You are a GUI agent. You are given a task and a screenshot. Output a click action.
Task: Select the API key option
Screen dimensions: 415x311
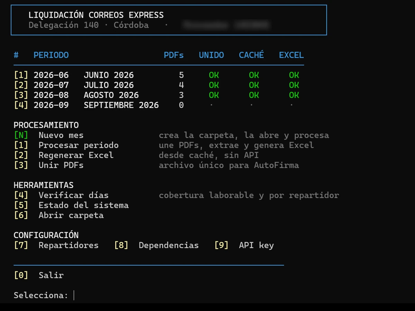(256, 245)
